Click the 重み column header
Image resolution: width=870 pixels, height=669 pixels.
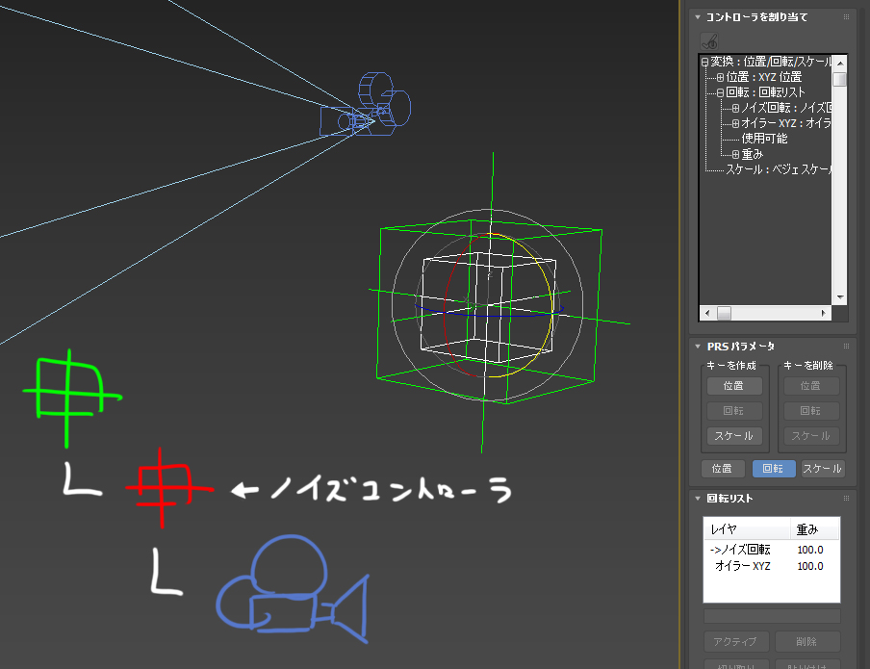814,529
